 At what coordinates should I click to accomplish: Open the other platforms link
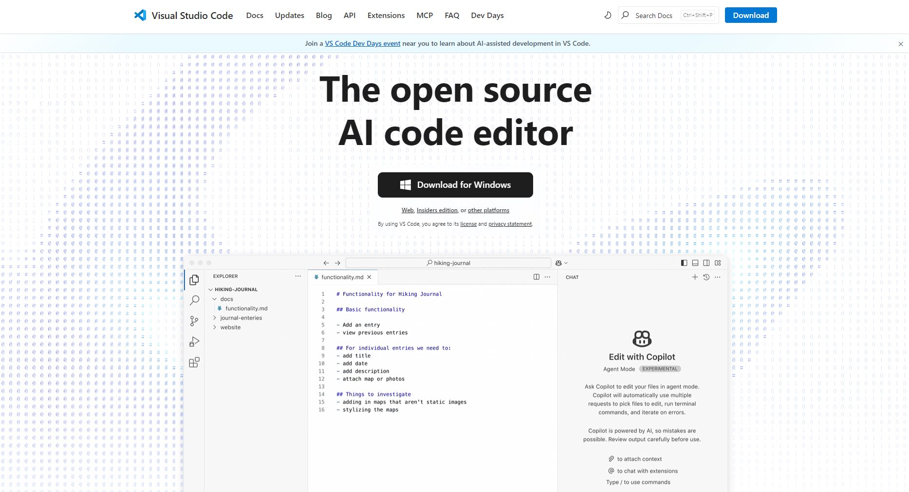coord(488,210)
